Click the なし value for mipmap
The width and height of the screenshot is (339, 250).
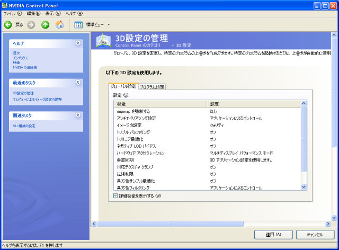213,111
